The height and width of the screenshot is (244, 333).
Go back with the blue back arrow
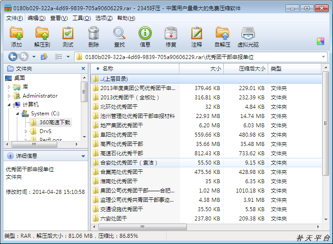(13, 57)
